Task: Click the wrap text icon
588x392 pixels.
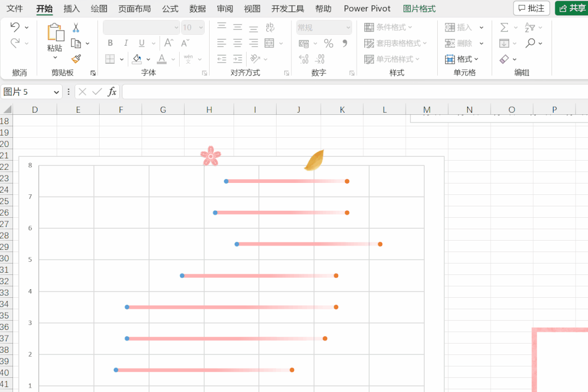Action: click(x=270, y=27)
